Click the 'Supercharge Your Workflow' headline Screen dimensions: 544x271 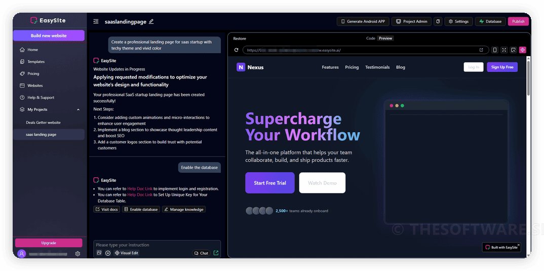[302, 127]
